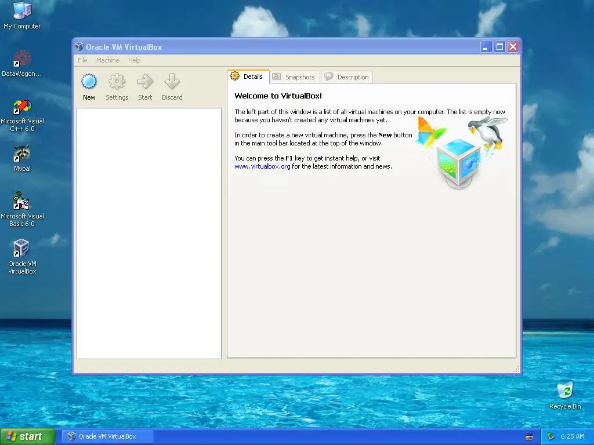Click Oracle VM VirtualBox taskbar button

107,436
